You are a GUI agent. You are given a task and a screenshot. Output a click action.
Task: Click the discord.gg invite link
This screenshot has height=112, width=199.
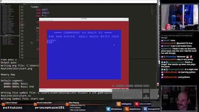click(154, 109)
